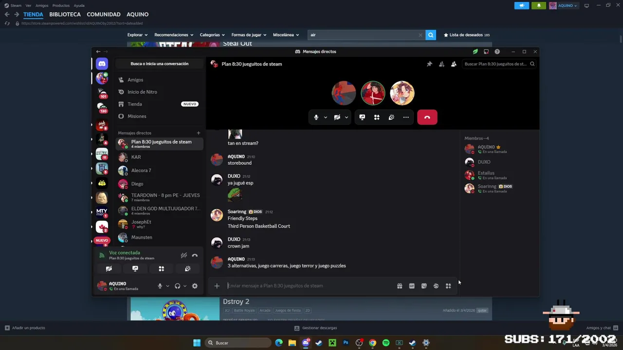Click Windows Start button on taskbar
This screenshot has height=350, width=623.
pyautogui.click(x=197, y=343)
